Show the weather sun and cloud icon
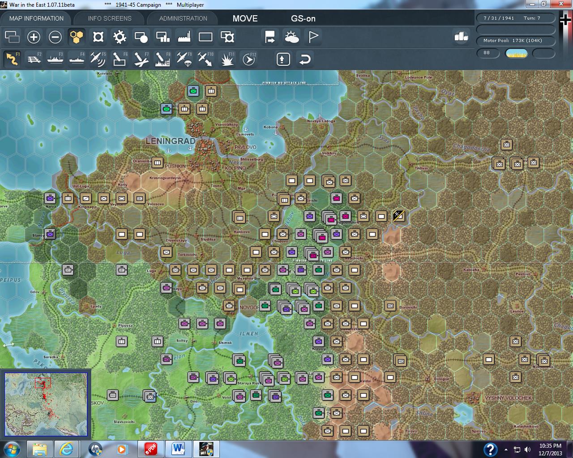Viewport: 573px width, 458px height. pos(292,37)
